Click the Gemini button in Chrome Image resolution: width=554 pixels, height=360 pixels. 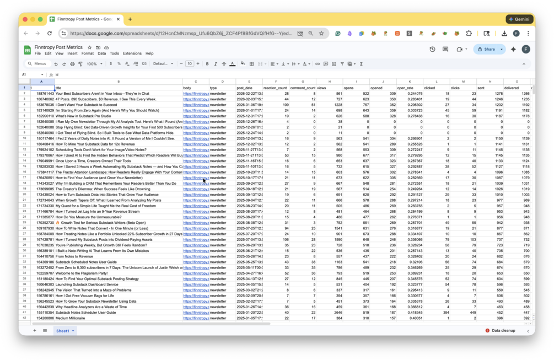[519, 19]
